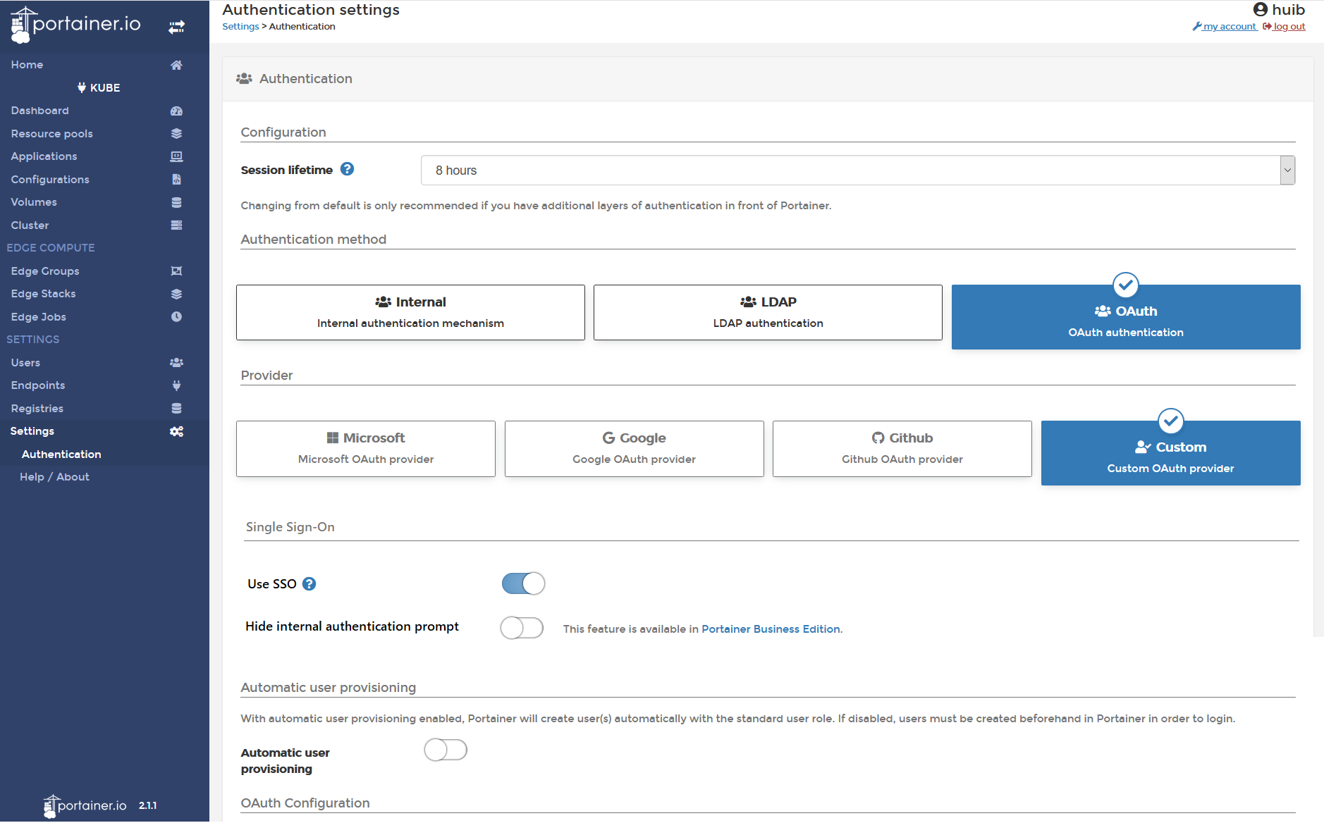This screenshot has width=1324, height=823.
Task: Open the Session lifetime dropdown
Action: (x=1285, y=170)
